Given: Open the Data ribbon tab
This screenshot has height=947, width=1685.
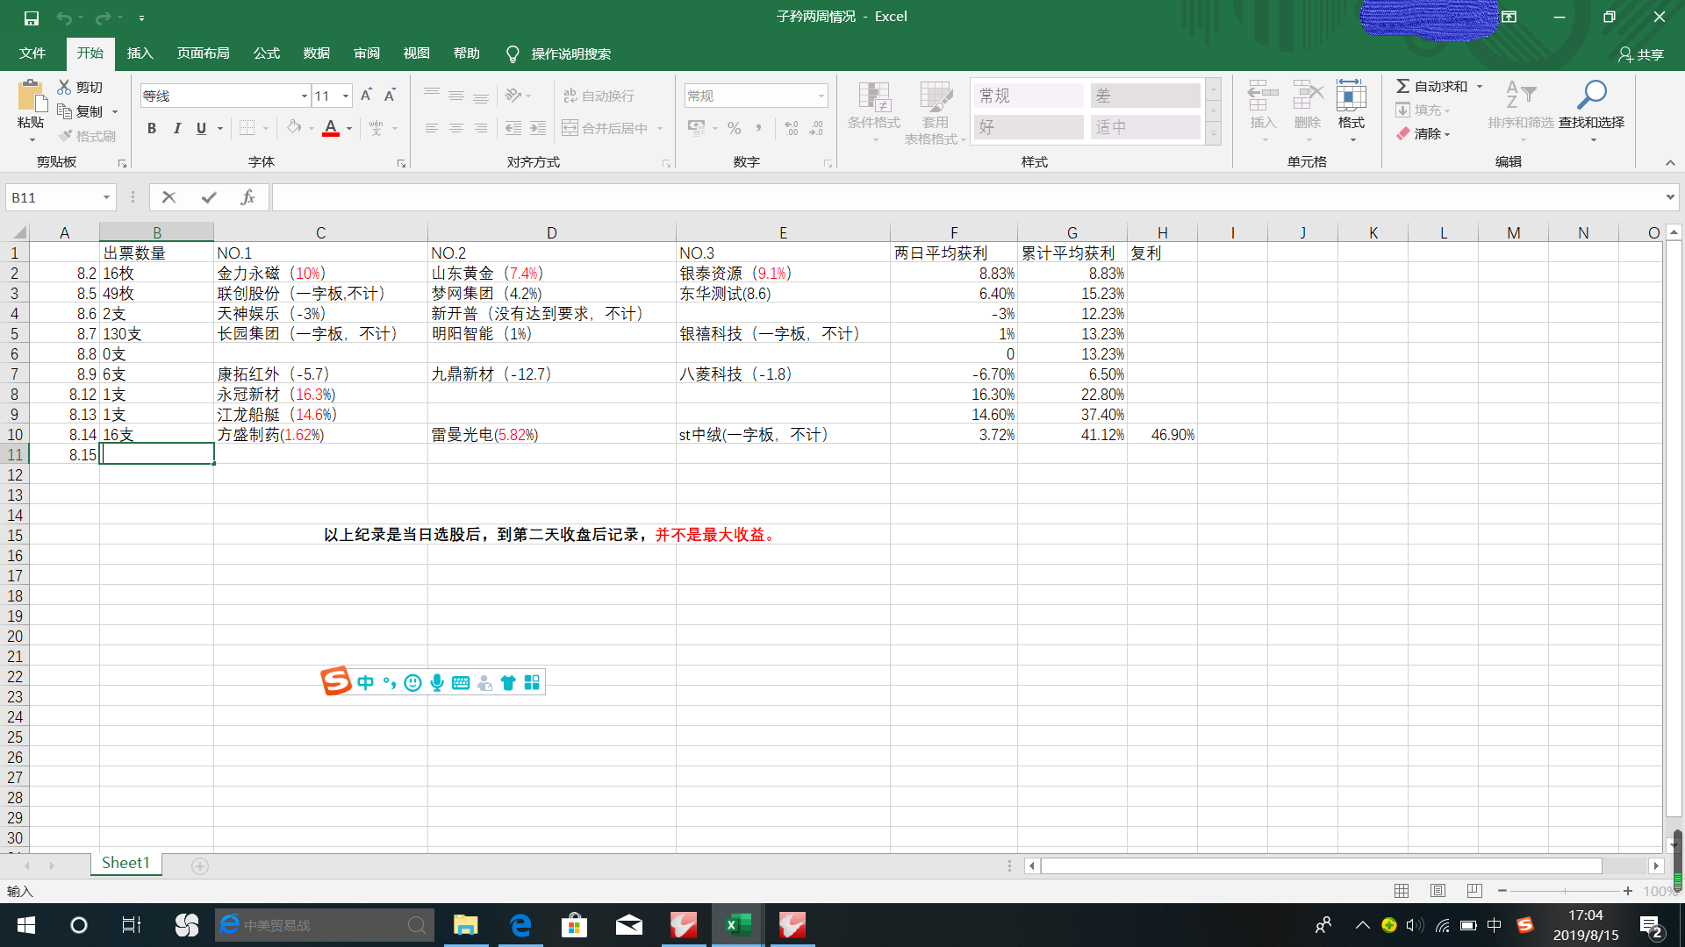Looking at the screenshot, I should [x=316, y=53].
